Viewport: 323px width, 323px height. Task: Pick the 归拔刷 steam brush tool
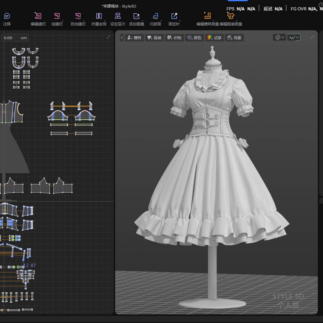(x=155, y=19)
